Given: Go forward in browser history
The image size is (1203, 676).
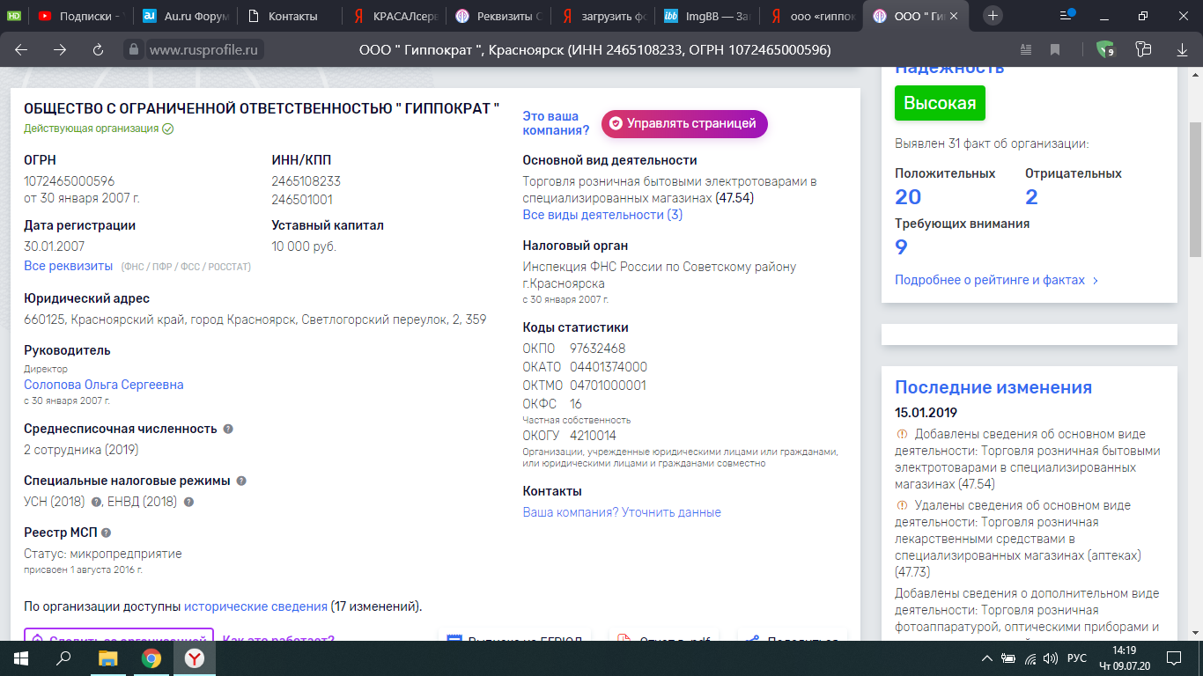Looking at the screenshot, I should [60, 50].
